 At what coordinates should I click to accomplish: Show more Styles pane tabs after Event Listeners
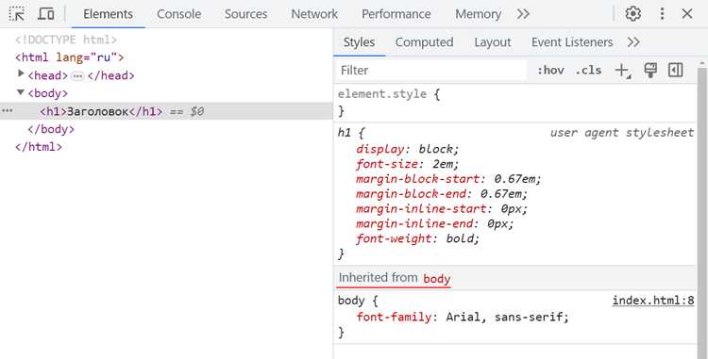[633, 42]
